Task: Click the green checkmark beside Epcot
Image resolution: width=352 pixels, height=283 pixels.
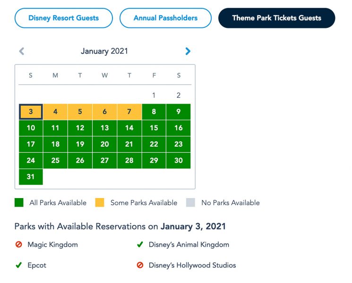Action: (18, 265)
